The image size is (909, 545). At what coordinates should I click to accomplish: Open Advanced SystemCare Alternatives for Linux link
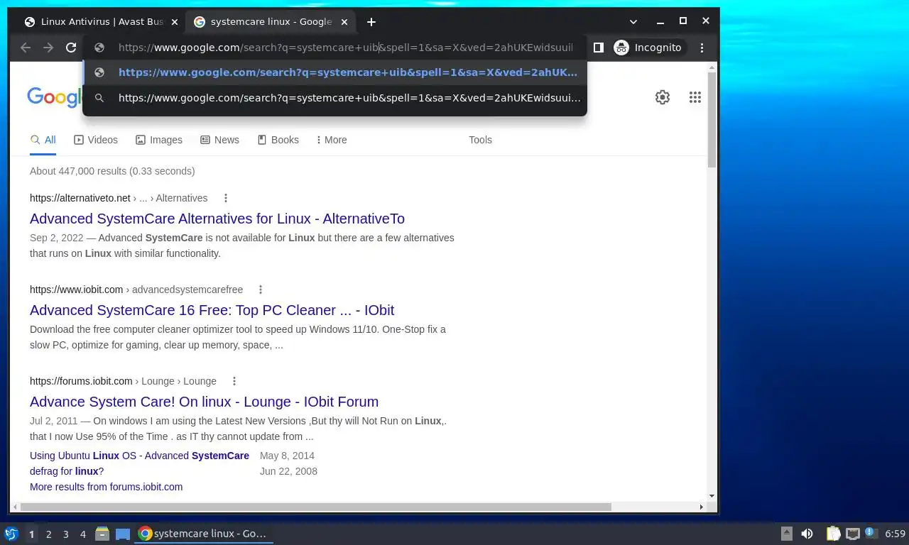217,219
